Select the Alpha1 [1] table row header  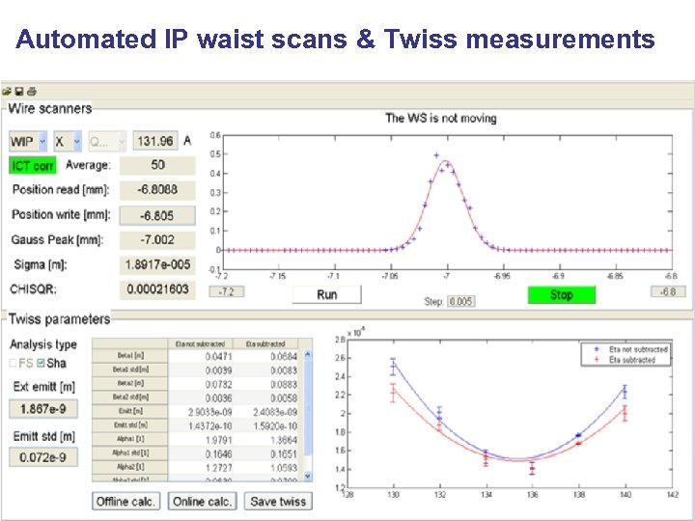pos(130,439)
